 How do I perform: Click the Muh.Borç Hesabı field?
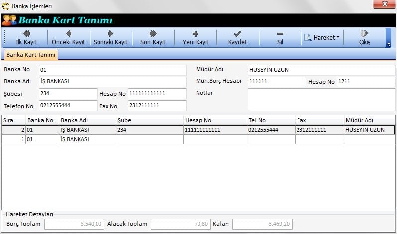[277, 81]
